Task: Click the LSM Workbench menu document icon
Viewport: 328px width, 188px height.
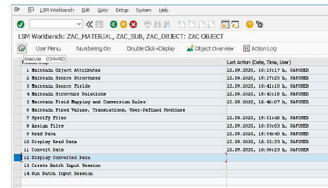Action: [31, 10]
